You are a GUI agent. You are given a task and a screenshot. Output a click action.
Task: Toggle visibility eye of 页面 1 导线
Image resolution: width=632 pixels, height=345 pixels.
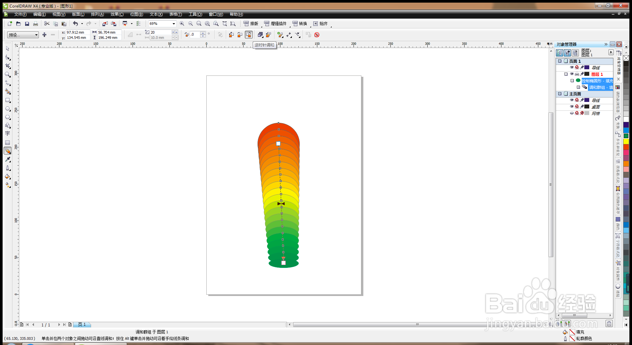(x=572, y=67)
